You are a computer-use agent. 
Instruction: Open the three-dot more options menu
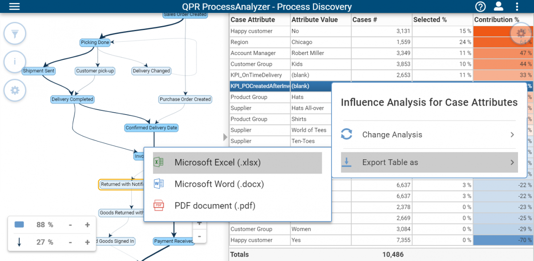coord(517,7)
